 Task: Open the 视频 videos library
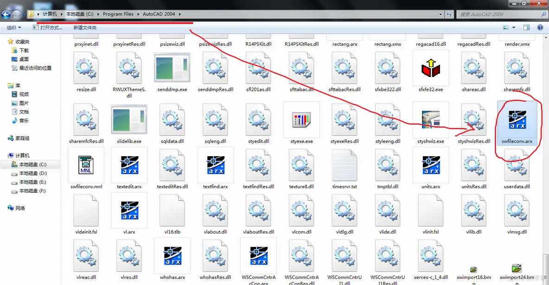(x=20, y=94)
